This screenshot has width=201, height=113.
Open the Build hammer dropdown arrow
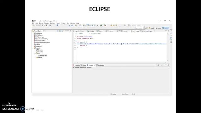point(48,25)
